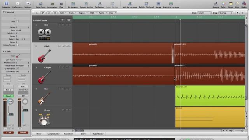
Task: Click Stretch to Locators icon
Action: [171, 3]
